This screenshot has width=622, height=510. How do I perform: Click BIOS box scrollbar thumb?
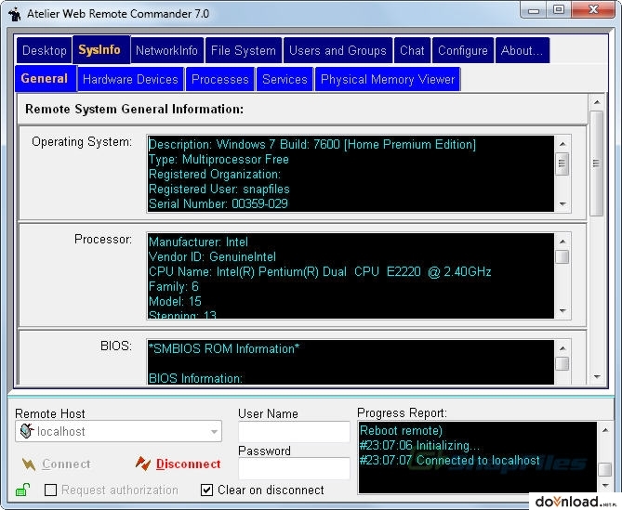click(562, 363)
